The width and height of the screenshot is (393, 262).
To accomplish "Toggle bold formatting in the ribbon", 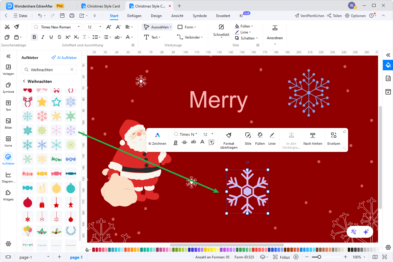I will pos(34,37).
